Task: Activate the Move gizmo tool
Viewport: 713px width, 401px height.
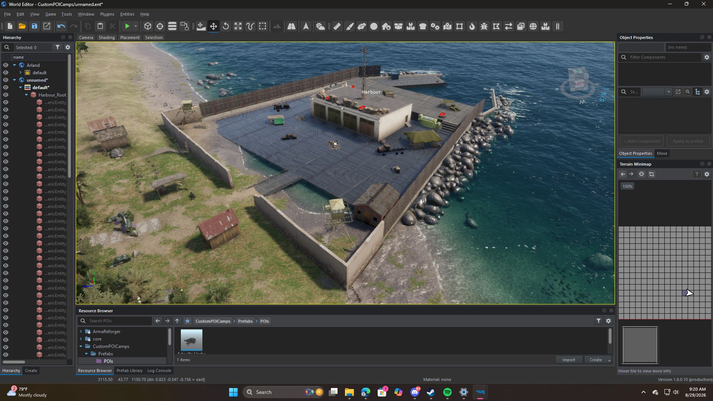Action: pyautogui.click(x=214, y=26)
